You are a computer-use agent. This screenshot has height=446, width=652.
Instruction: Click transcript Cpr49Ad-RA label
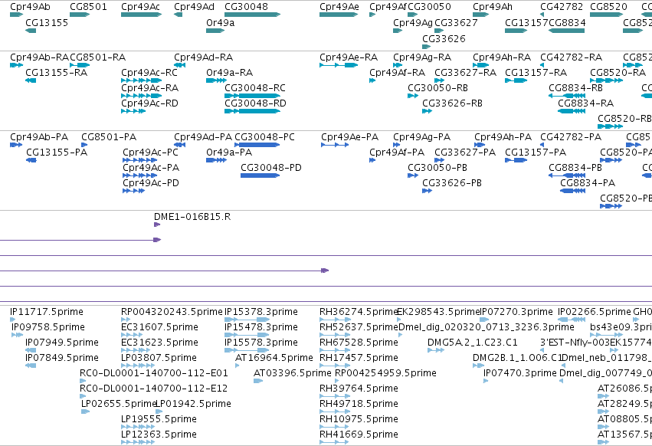click(x=203, y=57)
